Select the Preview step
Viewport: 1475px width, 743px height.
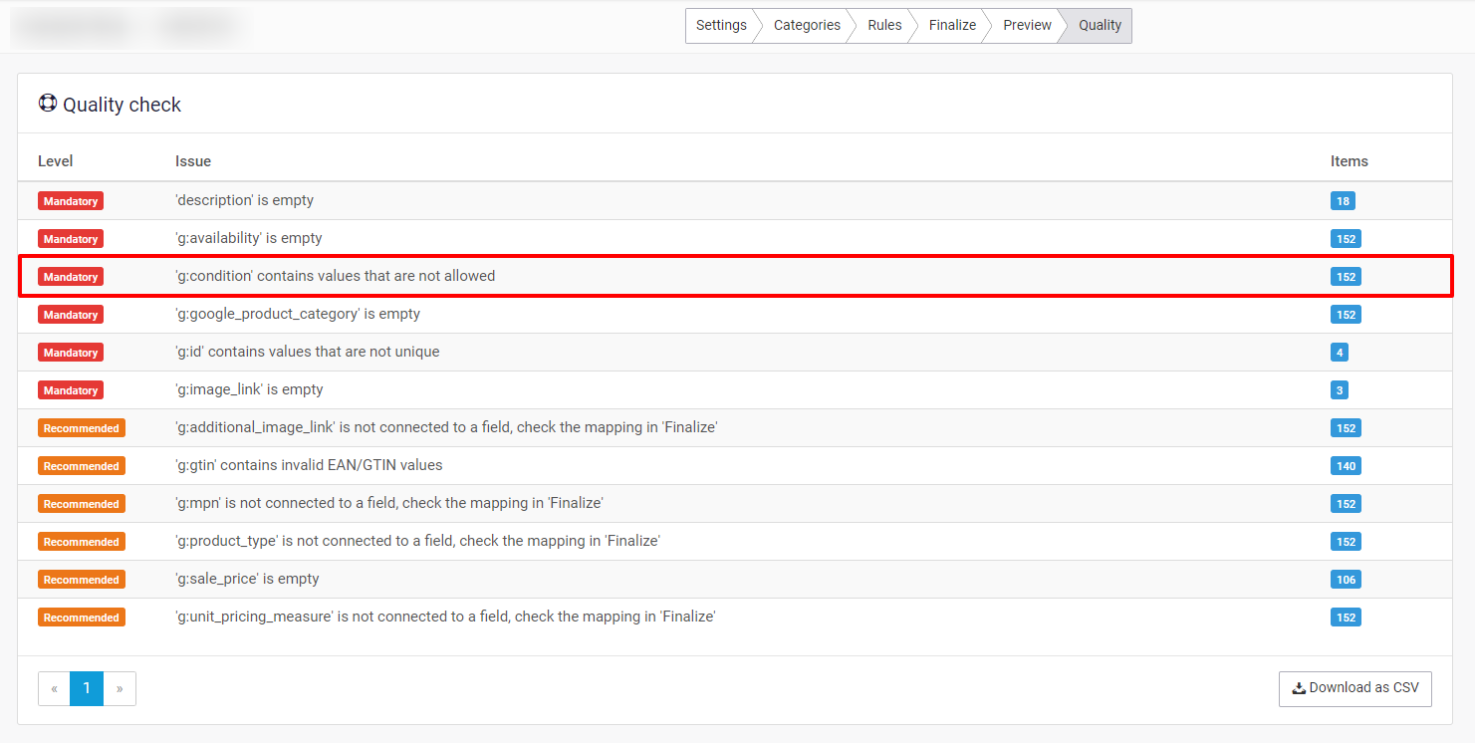click(1026, 26)
